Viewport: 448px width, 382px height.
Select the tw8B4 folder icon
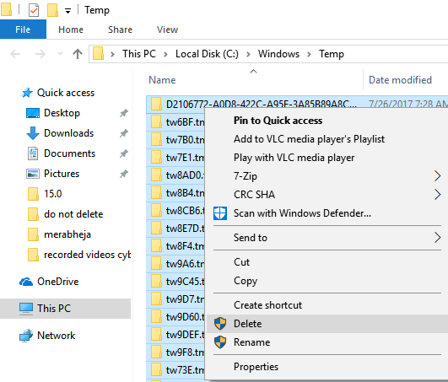point(156,192)
